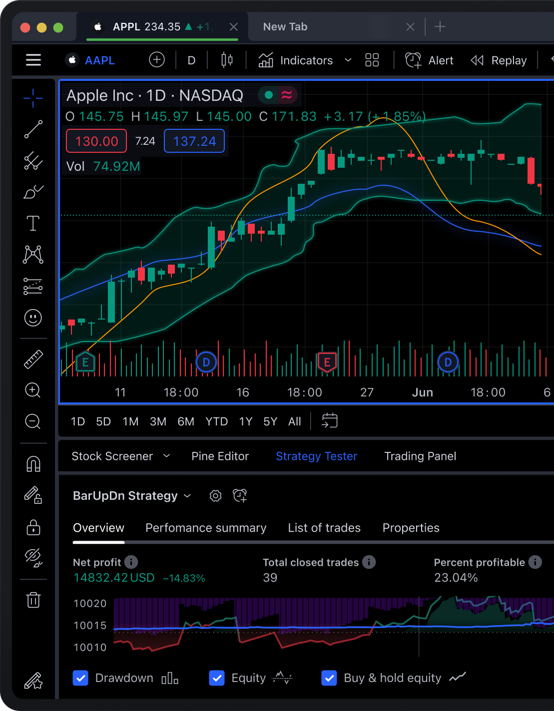Viewport: 554px width, 711px height.
Task: Select the prediction and measurement tool
Action: (x=33, y=286)
